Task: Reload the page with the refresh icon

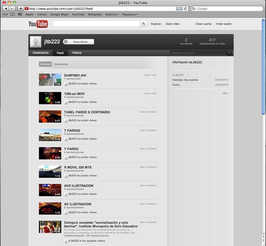Action: pyautogui.click(x=185, y=9)
